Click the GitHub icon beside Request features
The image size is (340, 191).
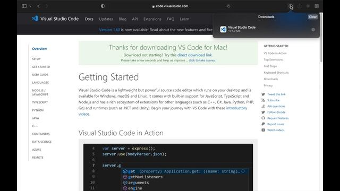(x=263, y=118)
